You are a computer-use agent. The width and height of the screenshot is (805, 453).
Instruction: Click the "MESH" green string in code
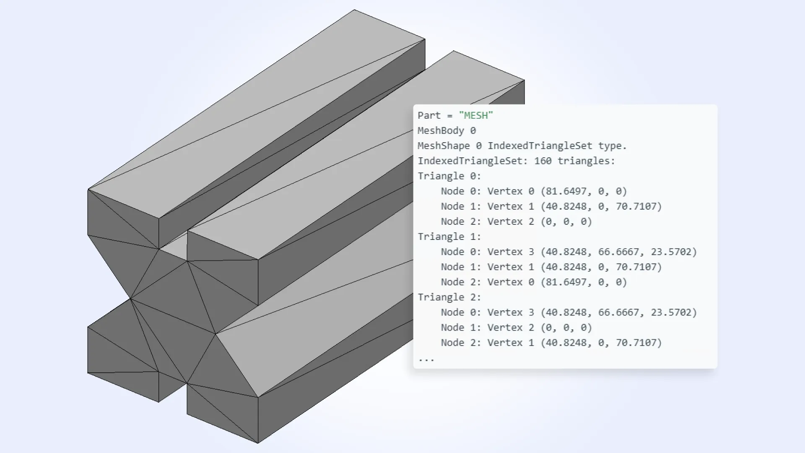click(x=476, y=115)
